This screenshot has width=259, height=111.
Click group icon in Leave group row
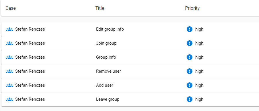tap(9, 100)
